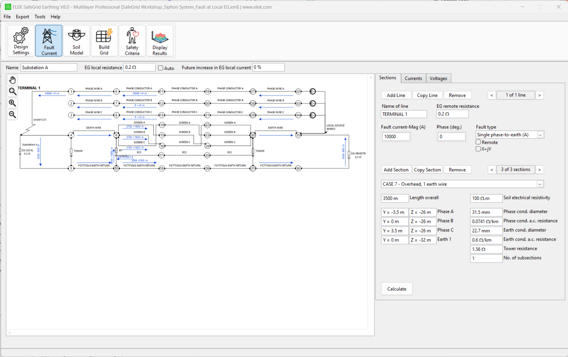Click the Calculate button
568x357 pixels.
tap(397, 289)
